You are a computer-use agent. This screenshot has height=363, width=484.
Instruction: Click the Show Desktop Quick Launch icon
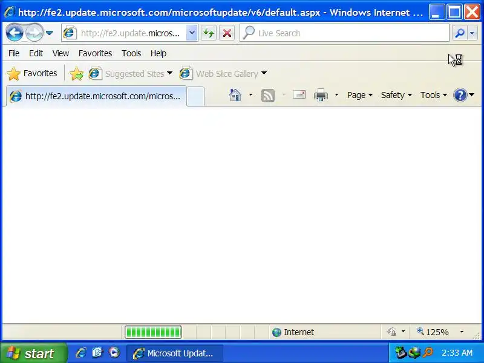pos(97,353)
